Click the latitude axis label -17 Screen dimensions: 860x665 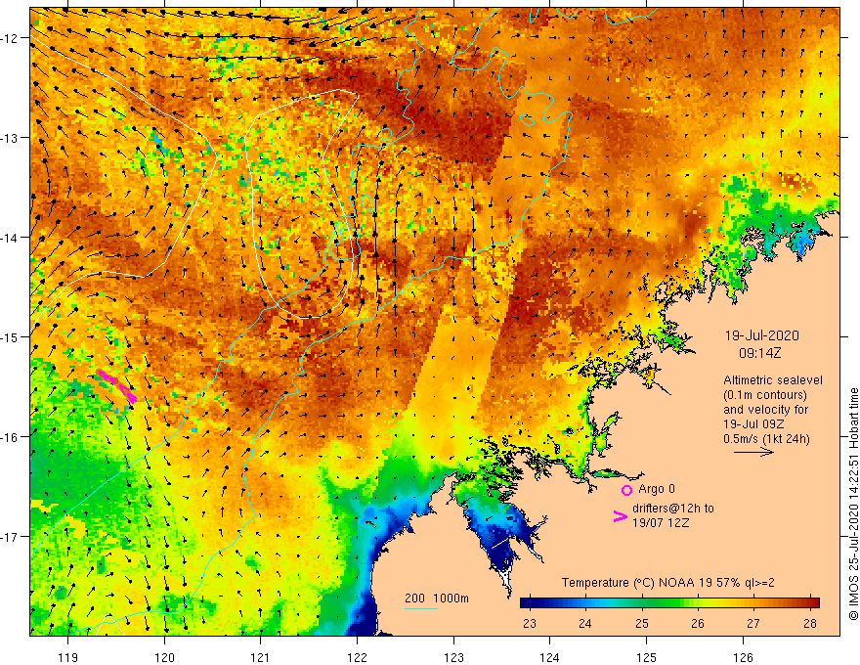[10, 537]
